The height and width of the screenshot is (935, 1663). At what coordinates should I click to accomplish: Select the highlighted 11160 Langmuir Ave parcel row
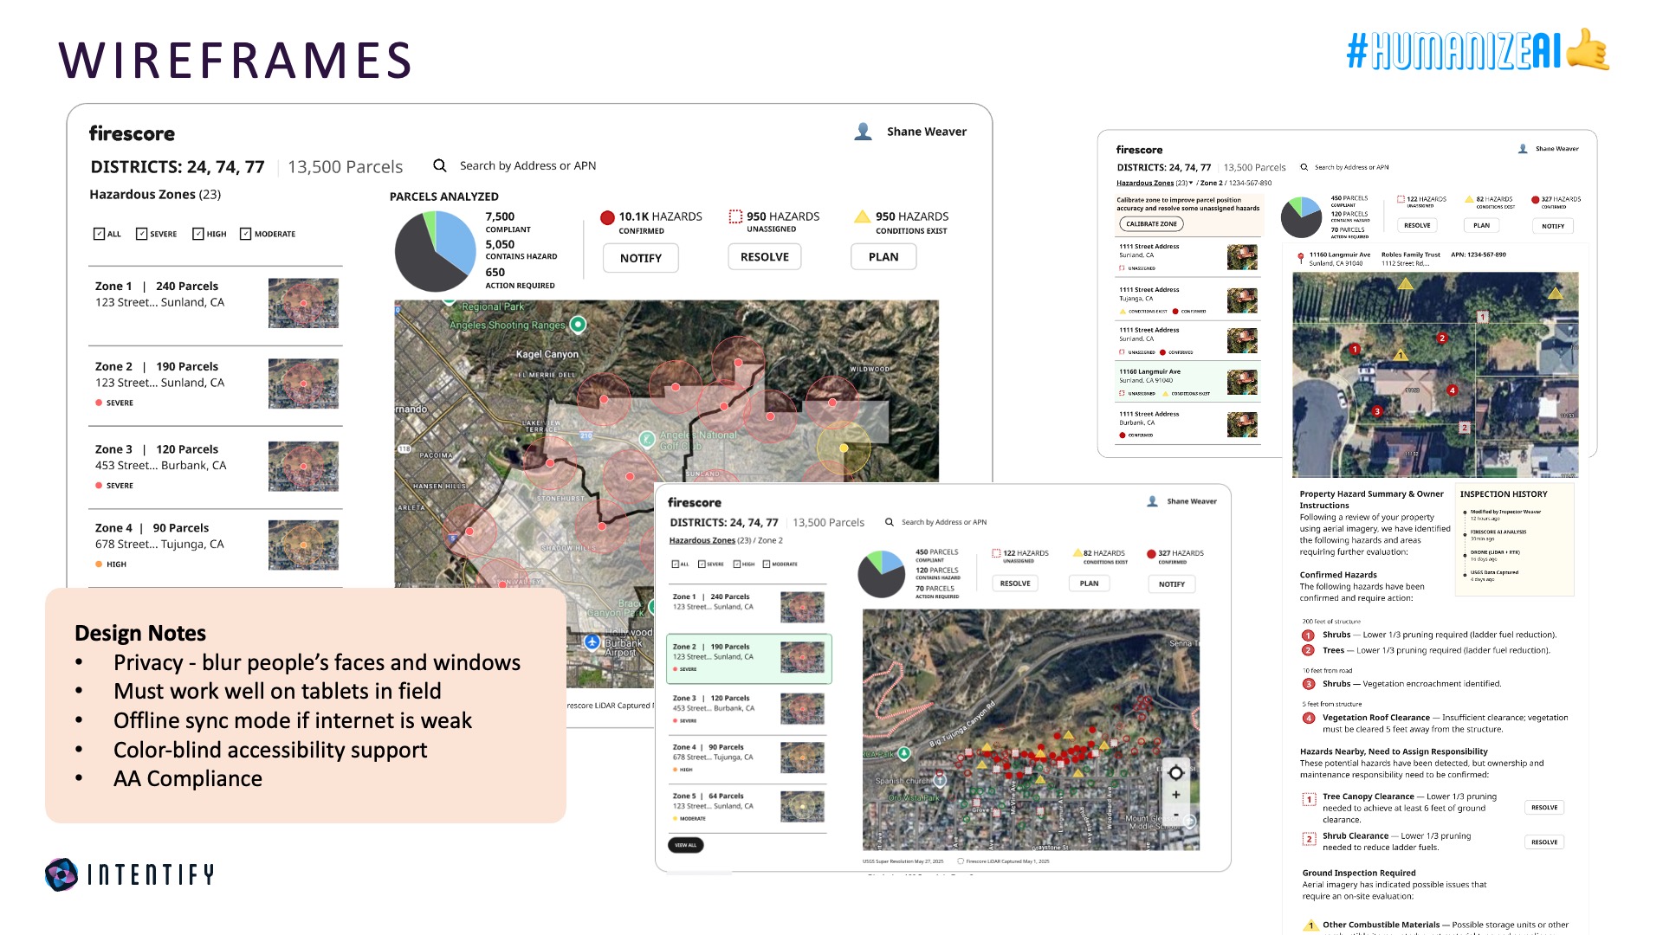point(1187,382)
